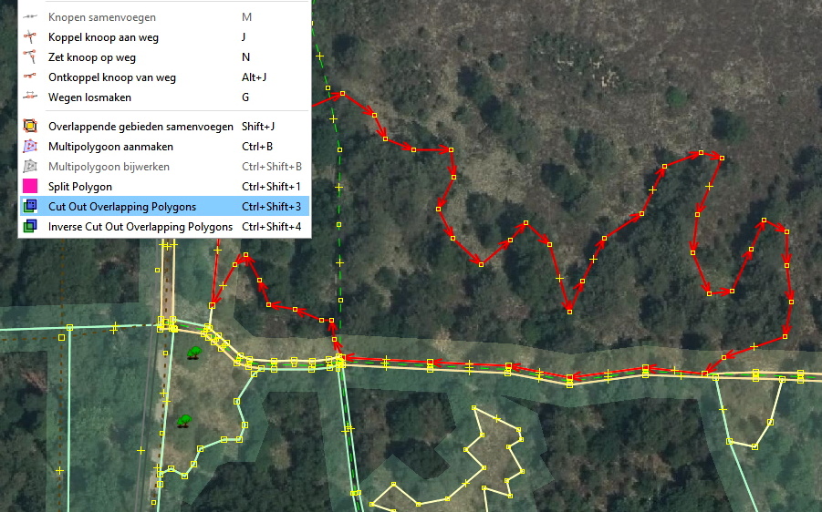Click Multipolygoon bijwerken entry
Screen dimensions: 822x512
(164, 167)
